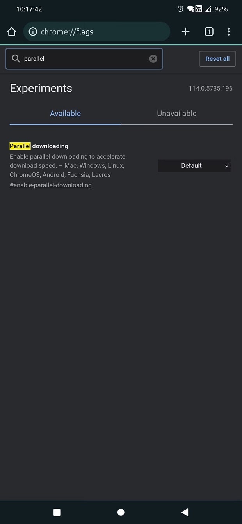Tap the Parallel downloading experiment title

tap(39, 146)
